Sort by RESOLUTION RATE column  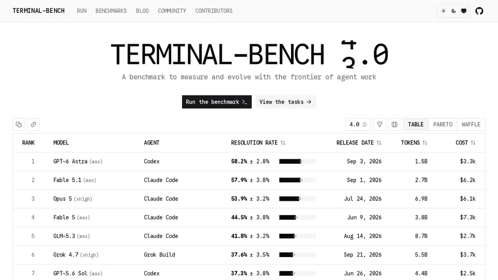point(258,143)
